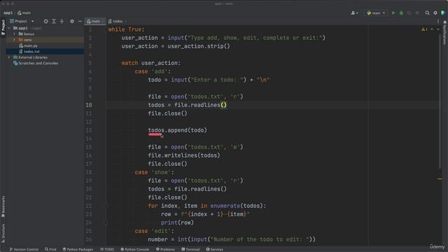Click Collapse All icon in Project panel
Screen dimensions: 448x252
pyautogui.click(x=62, y=21)
